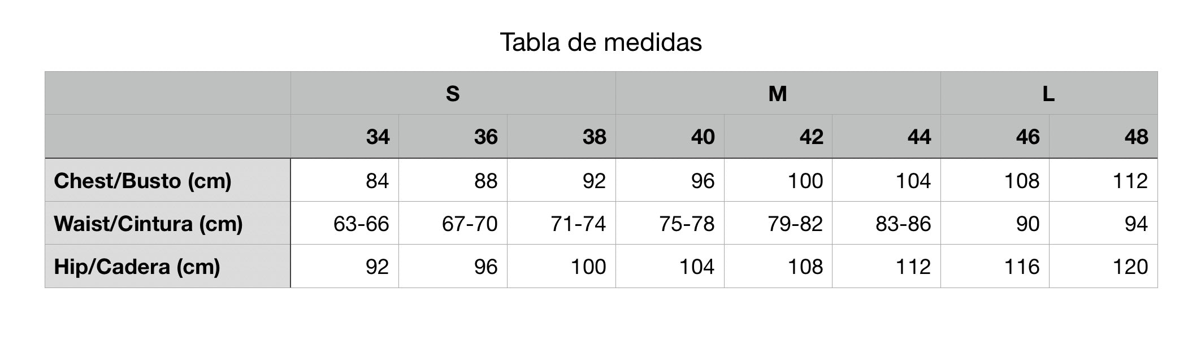1188x344 pixels.
Task: Click the size 42 column header
Action: click(x=811, y=137)
